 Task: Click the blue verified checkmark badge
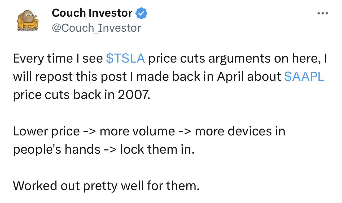pos(142,13)
